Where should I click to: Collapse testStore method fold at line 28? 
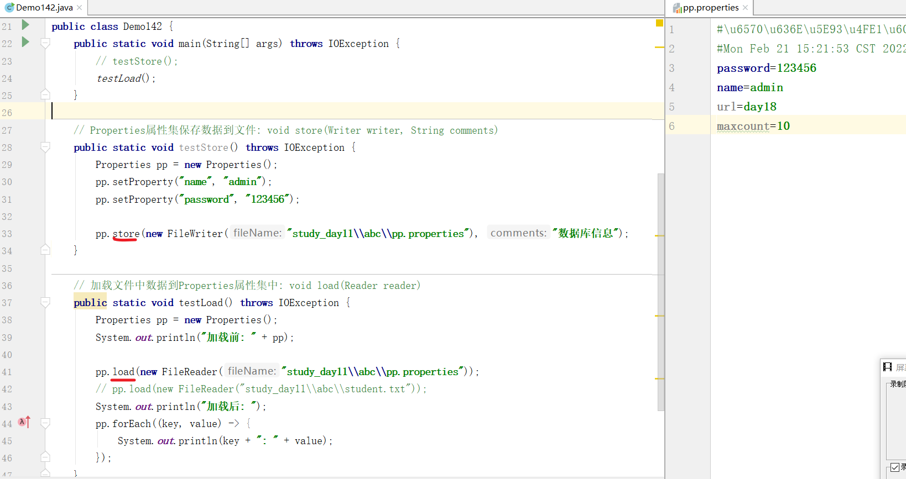point(45,147)
